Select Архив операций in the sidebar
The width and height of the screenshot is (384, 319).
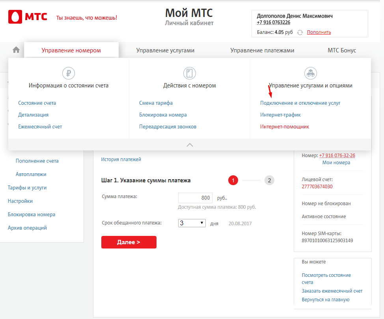click(27, 228)
